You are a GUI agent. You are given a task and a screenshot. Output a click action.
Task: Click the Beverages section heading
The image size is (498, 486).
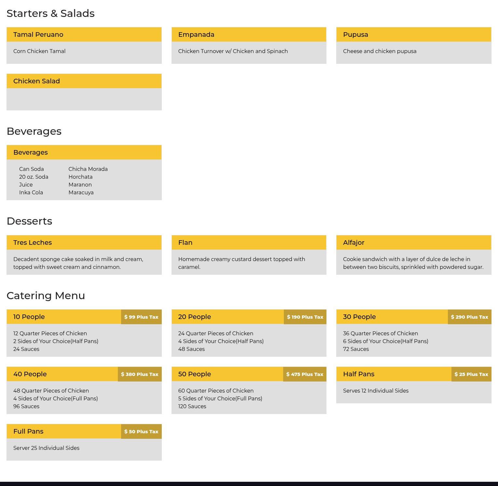[x=34, y=131]
